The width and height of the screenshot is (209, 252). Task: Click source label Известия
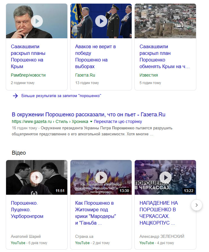[x=149, y=75]
